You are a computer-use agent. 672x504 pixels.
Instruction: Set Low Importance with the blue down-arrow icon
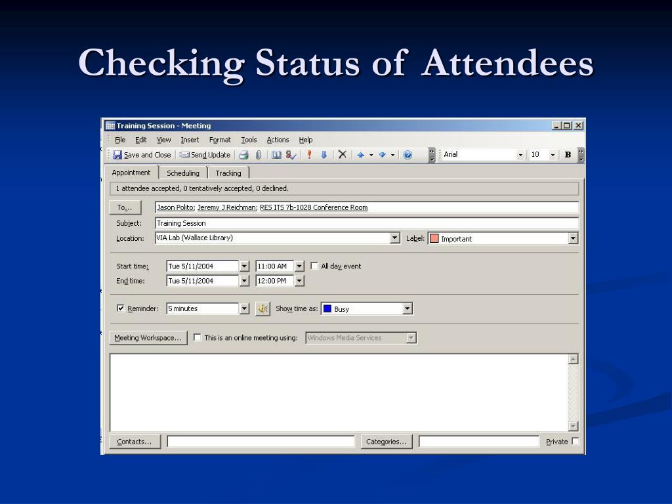(x=324, y=155)
